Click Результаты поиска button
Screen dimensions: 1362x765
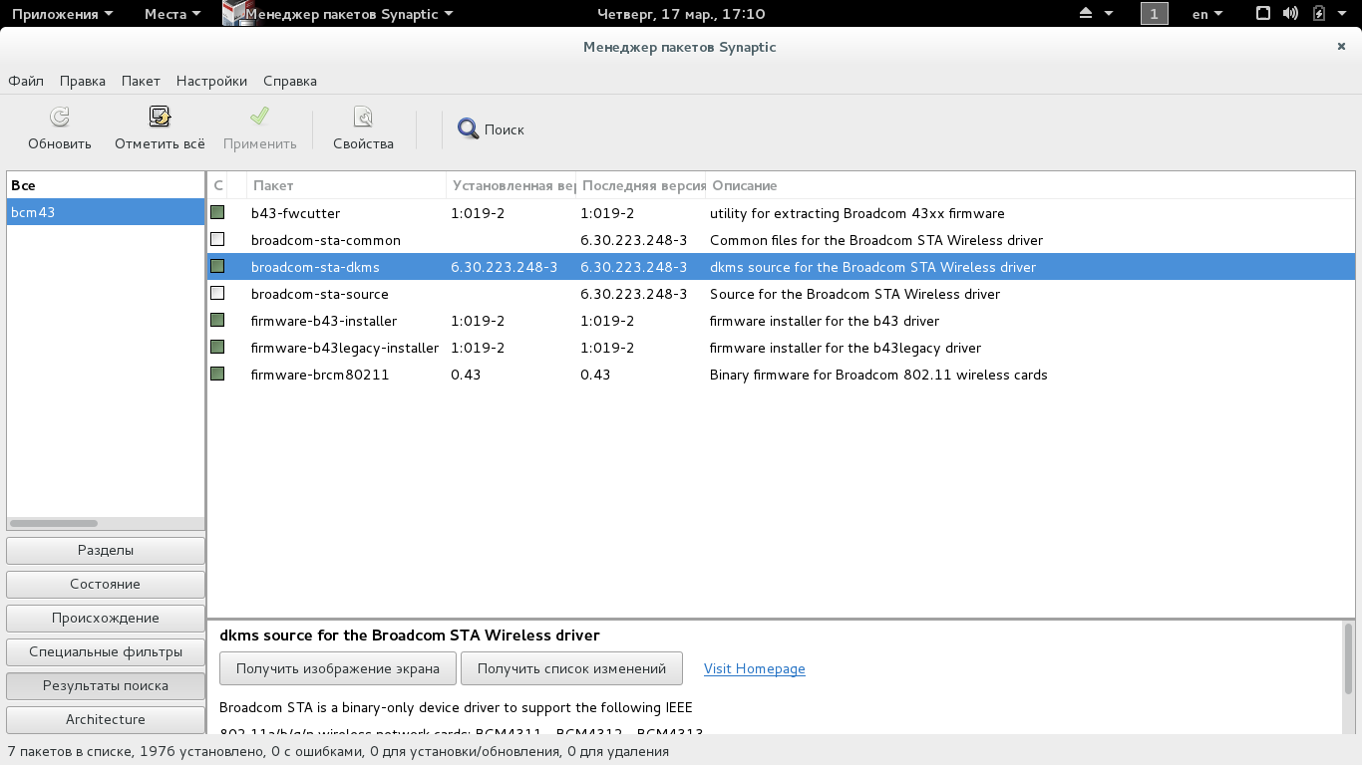[x=106, y=685]
